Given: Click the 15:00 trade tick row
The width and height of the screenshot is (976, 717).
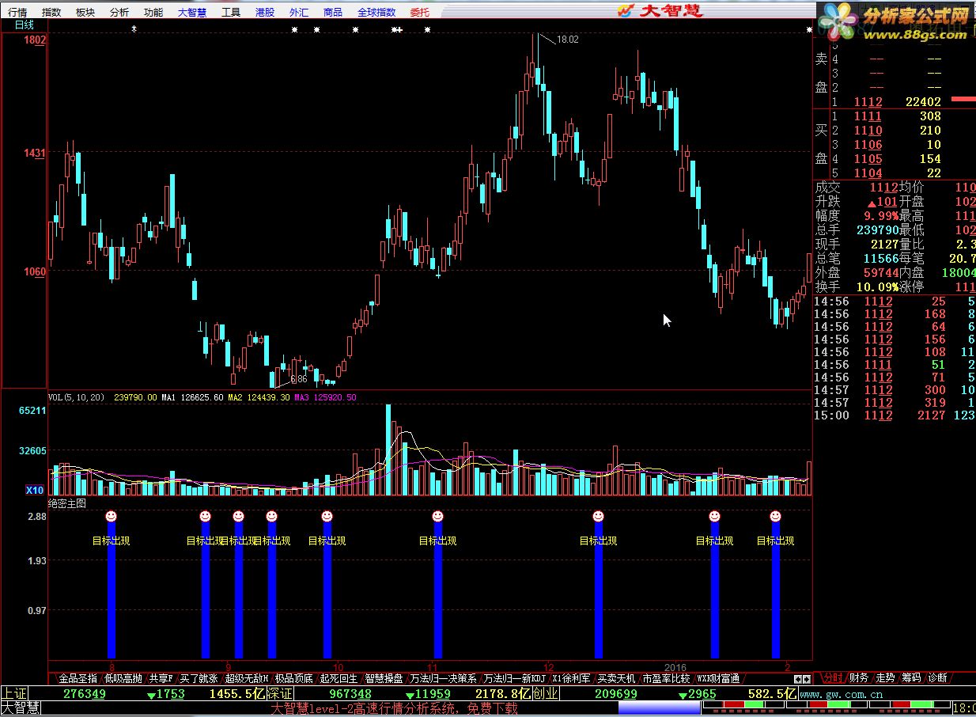Looking at the screenshot, I should 895,415.
